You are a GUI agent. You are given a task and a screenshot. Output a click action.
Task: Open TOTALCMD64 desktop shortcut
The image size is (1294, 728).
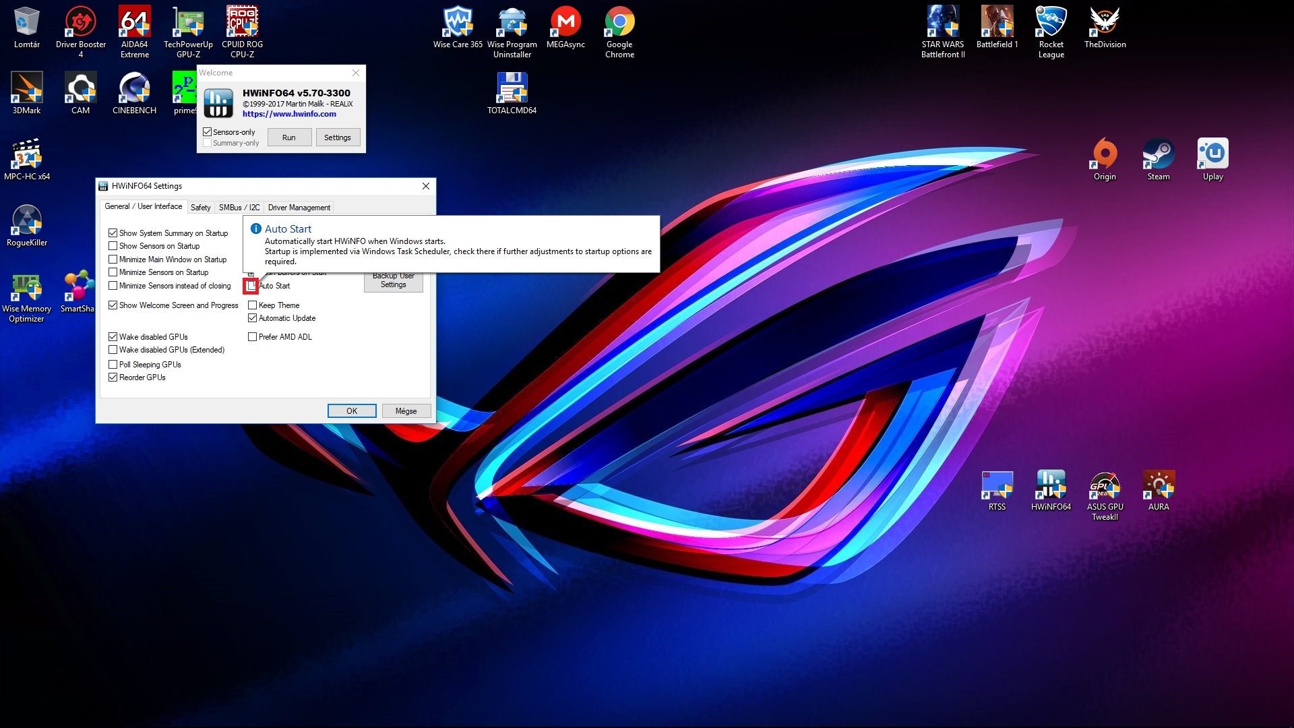[512, 93]
